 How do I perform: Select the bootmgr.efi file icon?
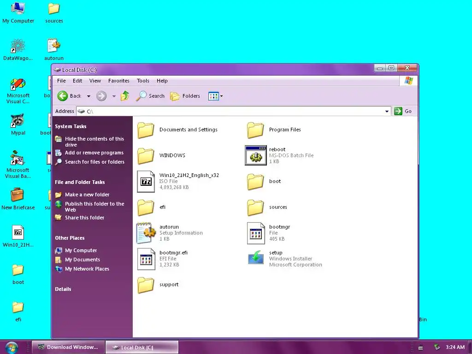tap(146, 259)
